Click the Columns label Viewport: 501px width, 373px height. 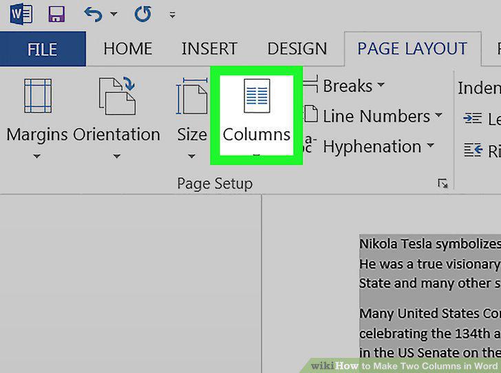coord(257,135)
